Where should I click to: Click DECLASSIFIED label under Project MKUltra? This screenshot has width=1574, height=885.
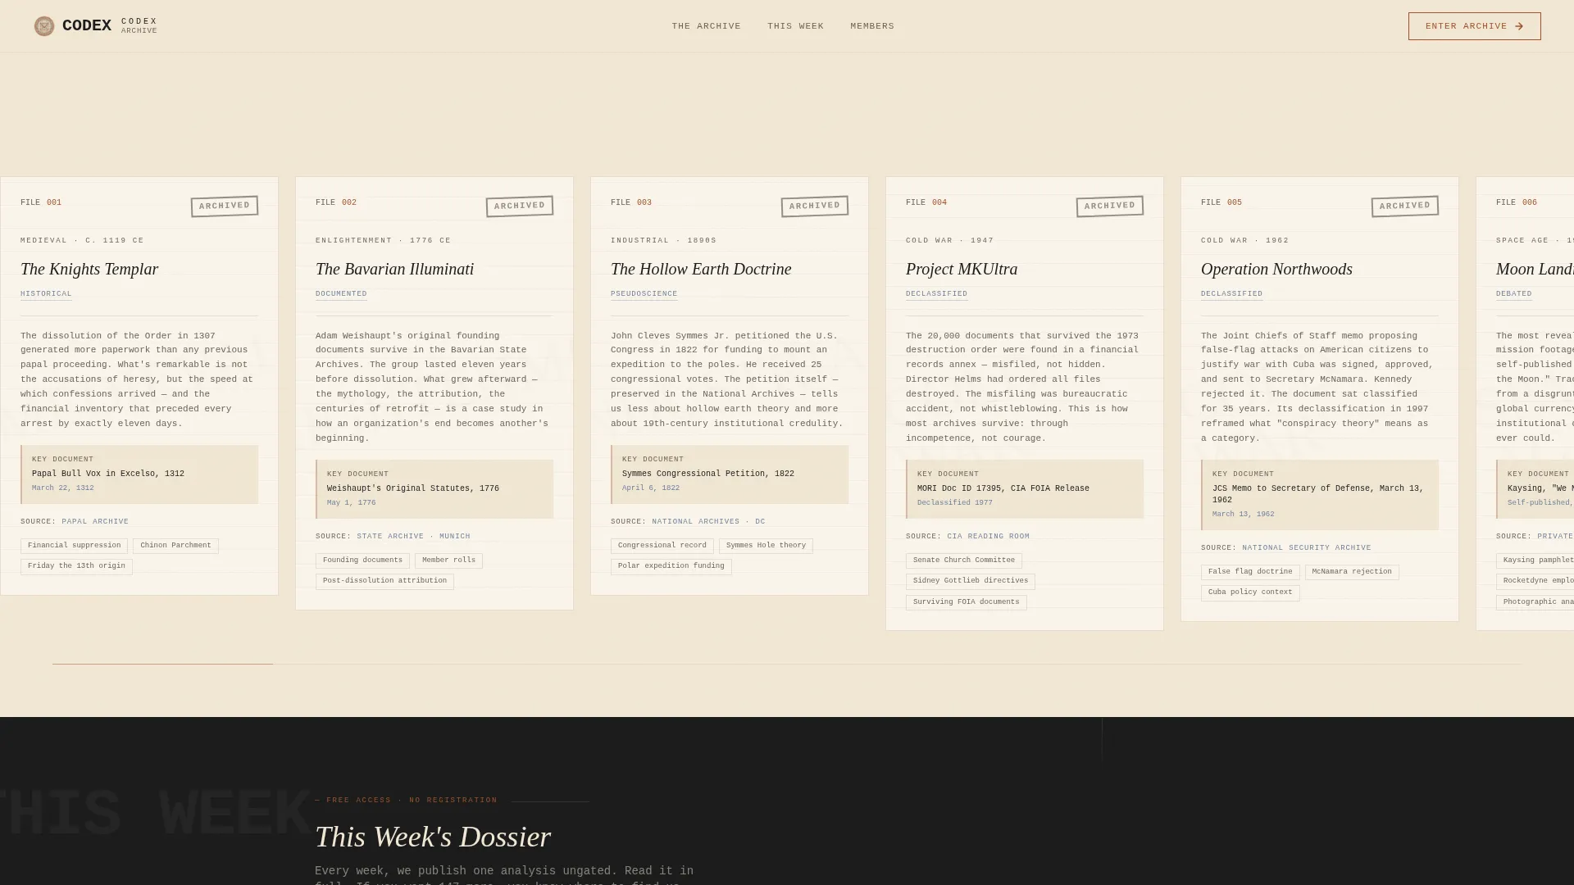click(936, 293)
